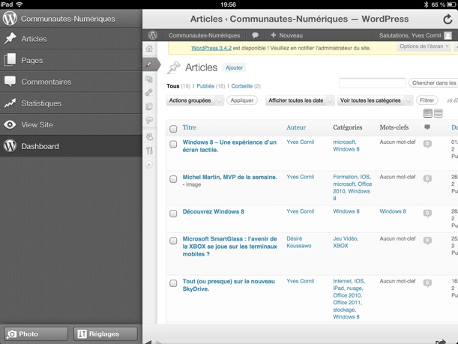Expand the menu with the round arrow icon

[149, 165]
